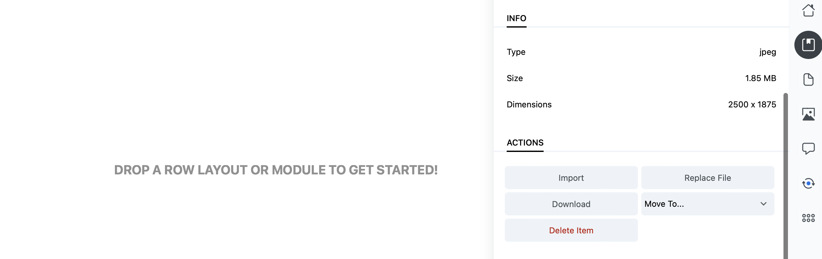Image resolution: width=822 pixels, height=259 pixels.
Task: Click the jpeg file type value
Action: coord(767,52)
